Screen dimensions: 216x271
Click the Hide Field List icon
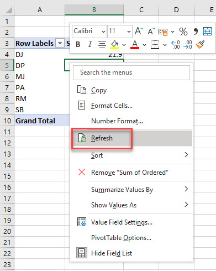pyautogui.click(x=82, y=253)
